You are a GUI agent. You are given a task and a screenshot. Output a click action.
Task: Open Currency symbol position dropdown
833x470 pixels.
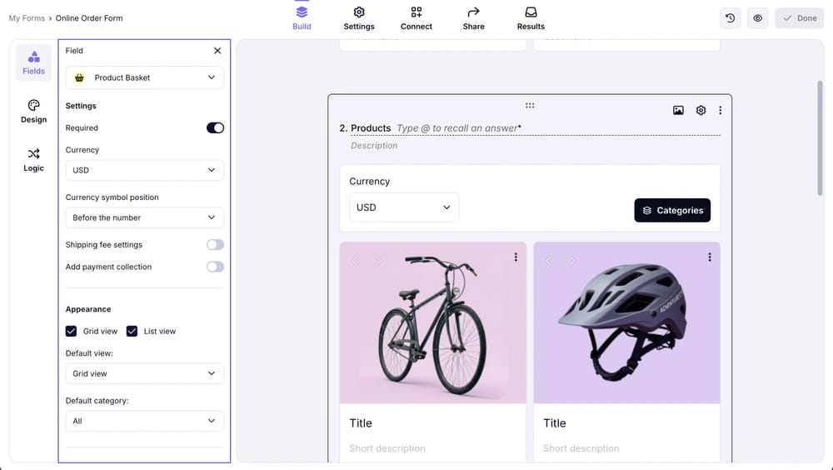(144, 217)
